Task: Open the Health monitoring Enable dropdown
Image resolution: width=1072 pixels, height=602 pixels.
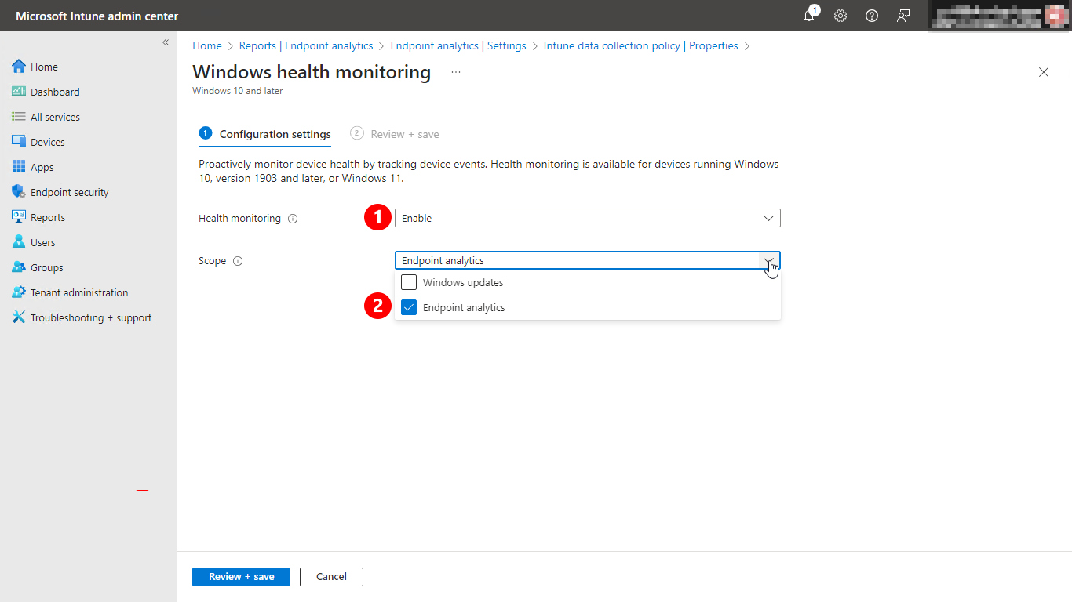Action: coord(588,218)
